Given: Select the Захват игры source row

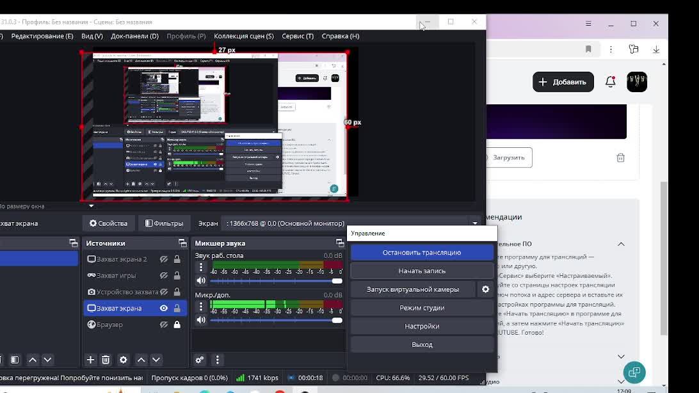Looking at the screenshot, I should (135, 275).
